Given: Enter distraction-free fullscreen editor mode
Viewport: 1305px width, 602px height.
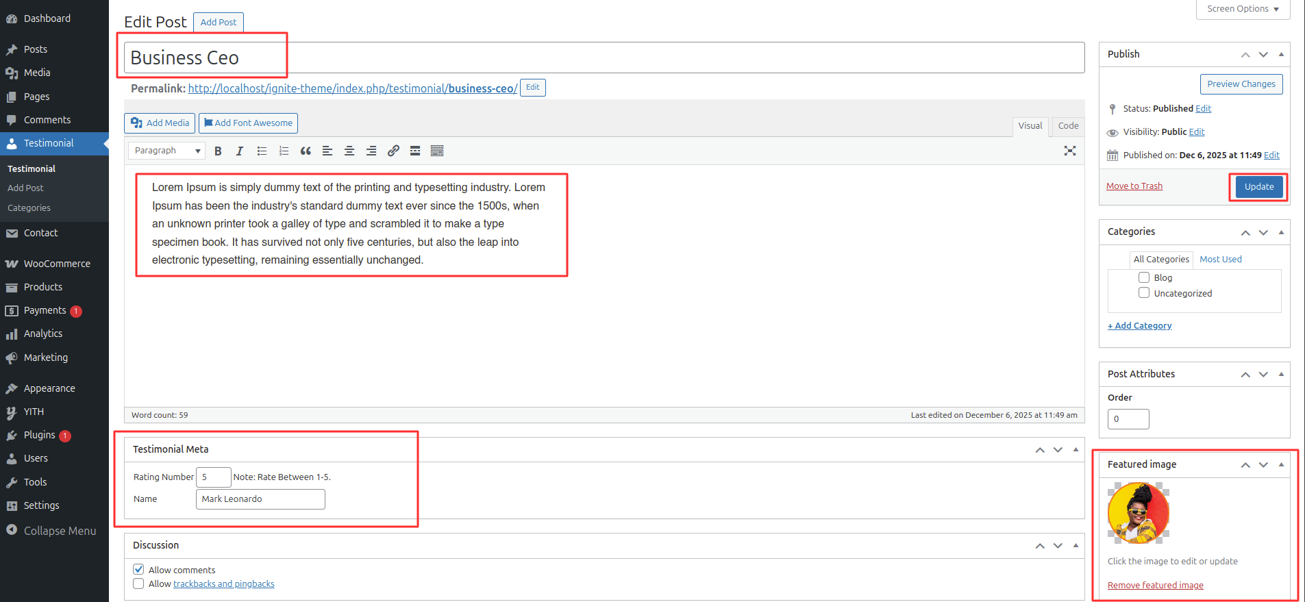Looking at the screenshot, I should pyautogui.click(x=1069, y=151).
